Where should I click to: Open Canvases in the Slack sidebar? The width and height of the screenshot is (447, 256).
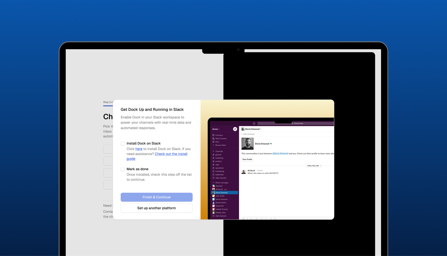(218, 135)
